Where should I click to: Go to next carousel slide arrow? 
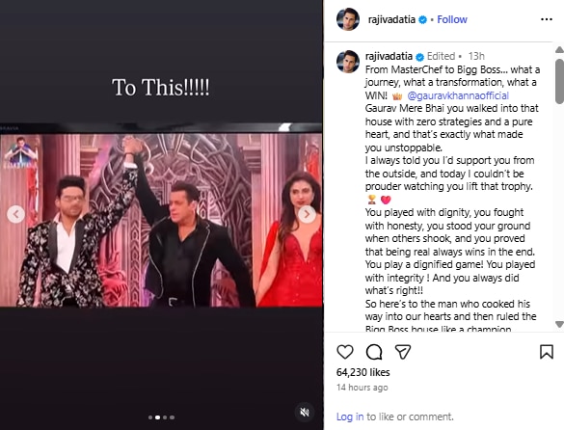pyautogui.click(x=307, y=214)
